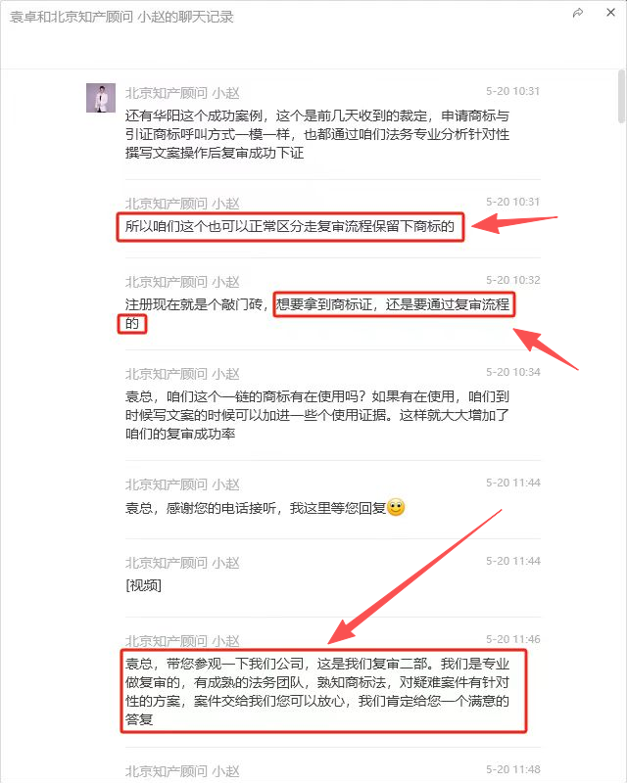Close the chat record window
The height and width of the screenshot is (783, 627).
click(x=610, y=13)
